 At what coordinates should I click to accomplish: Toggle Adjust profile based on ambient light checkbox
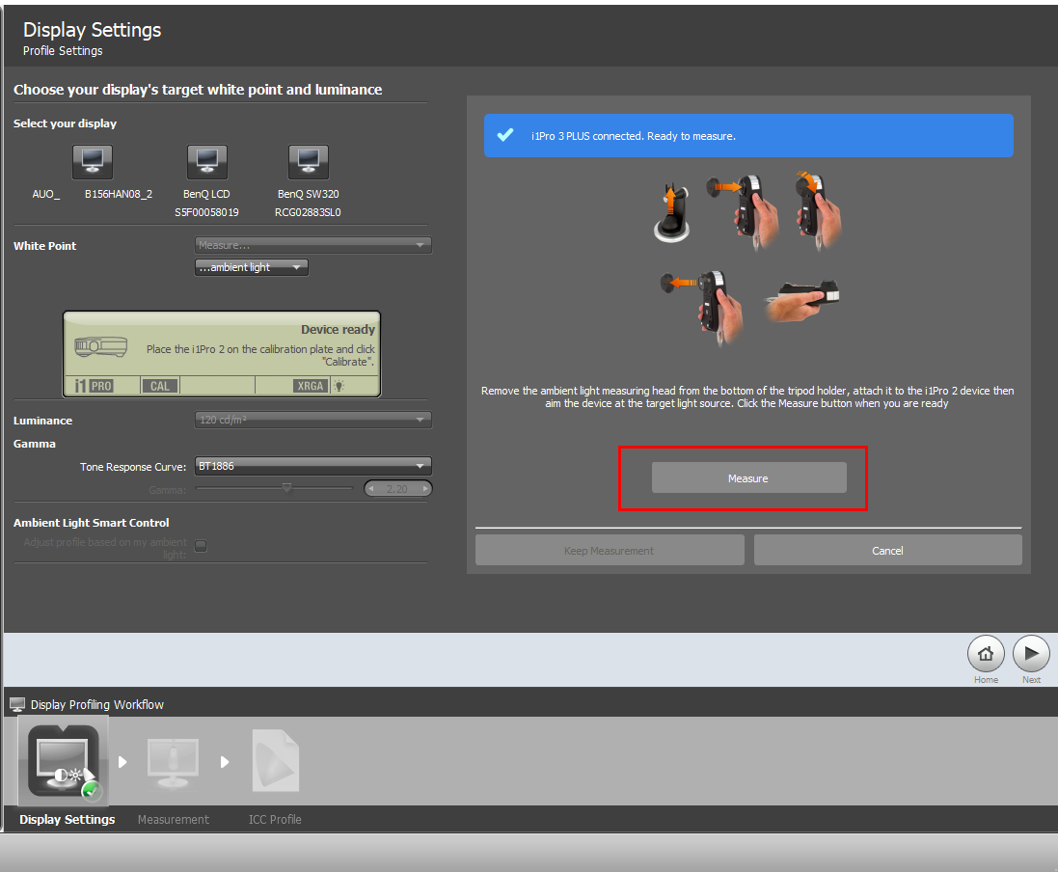(201, 546)
